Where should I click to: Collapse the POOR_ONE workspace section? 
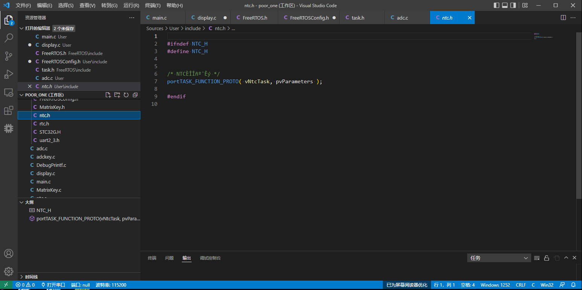pyautogui.click(x=21, y=95)
